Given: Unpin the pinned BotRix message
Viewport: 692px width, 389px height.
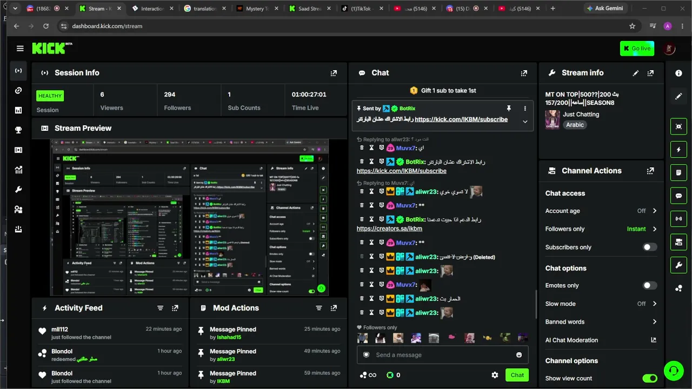Looking at the screenshot, I should coord(508,109).
